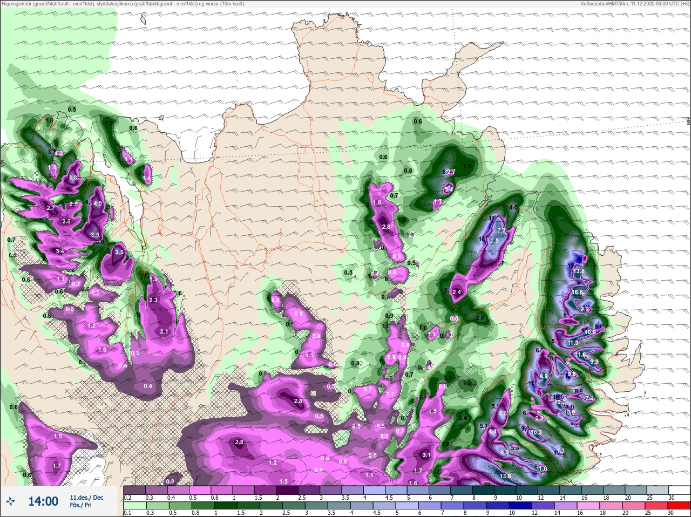Click the 10.3 precipitation value on the map
The height and width of the screenshot is (517, 691).
(536, 432)
